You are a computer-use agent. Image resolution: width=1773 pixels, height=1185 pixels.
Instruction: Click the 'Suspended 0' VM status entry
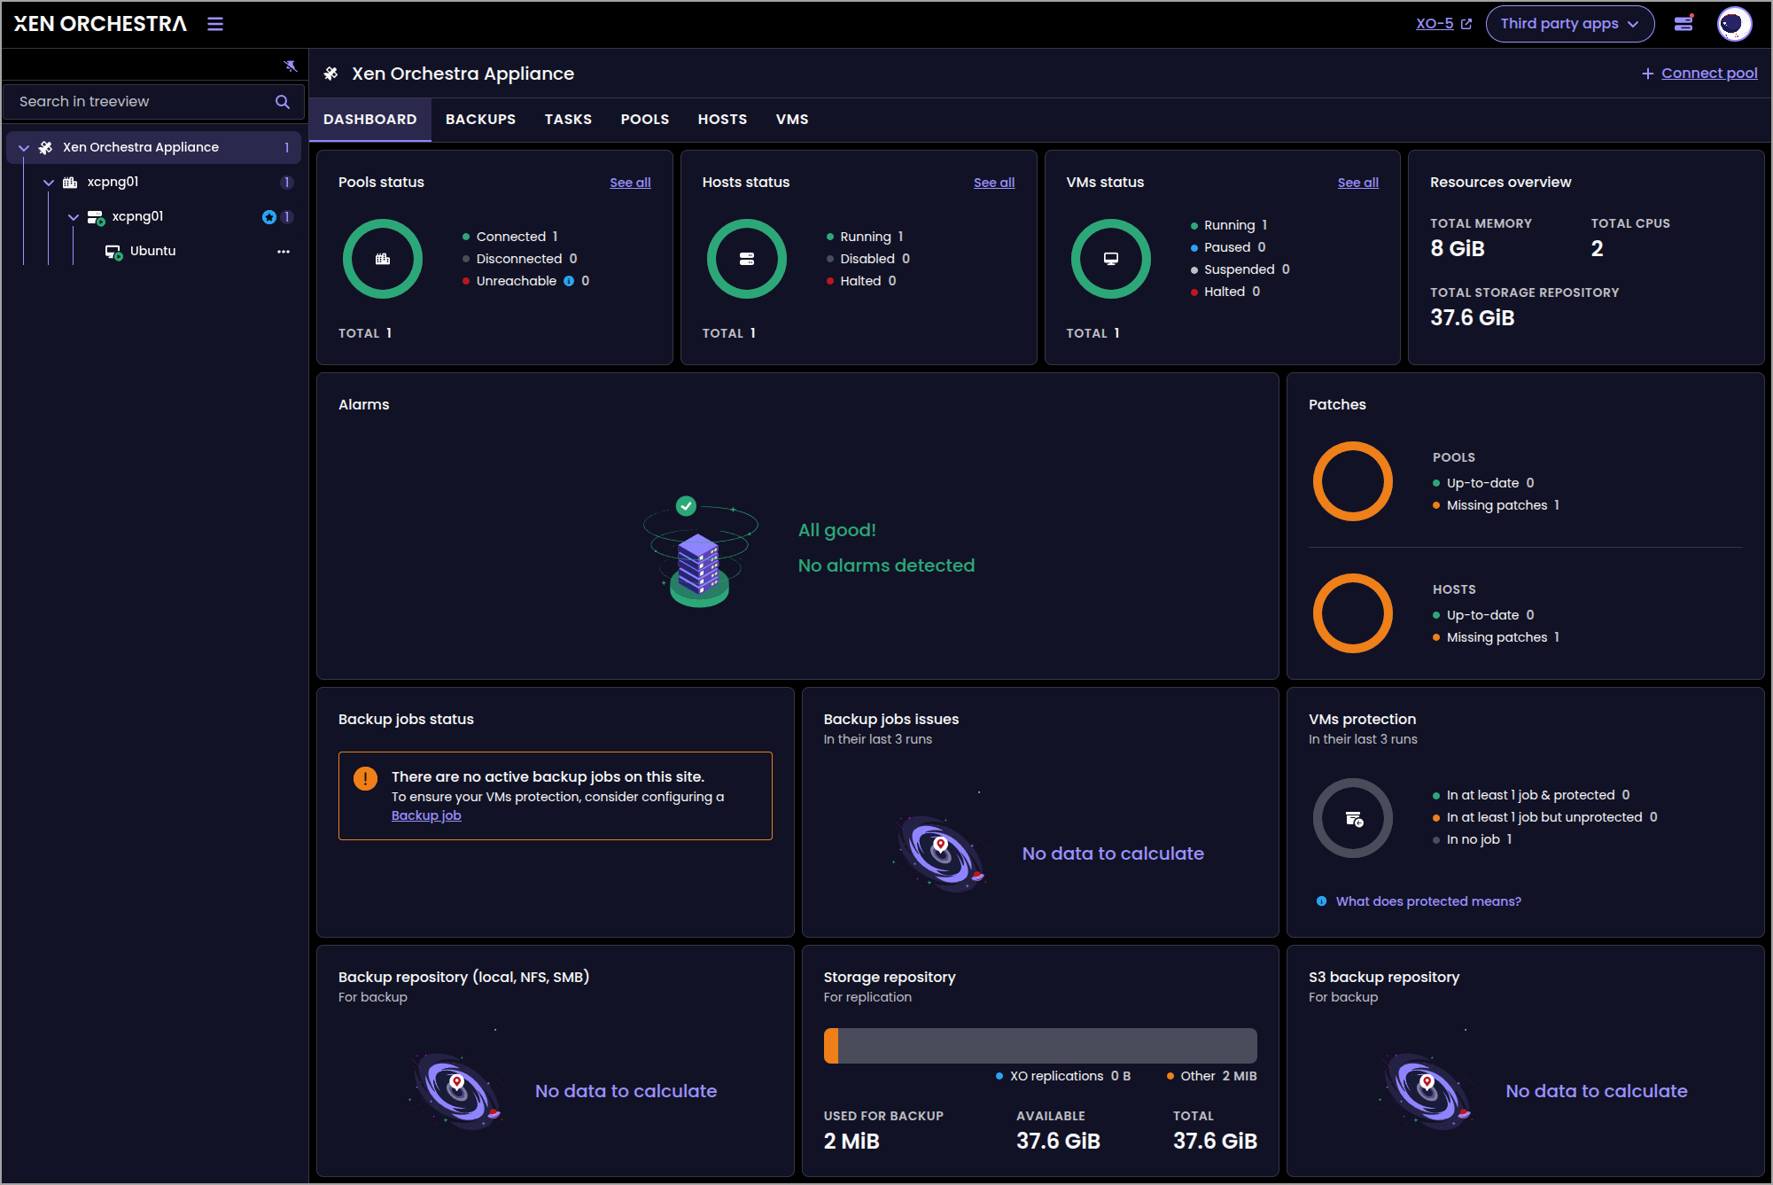(x=1240, y=269)
